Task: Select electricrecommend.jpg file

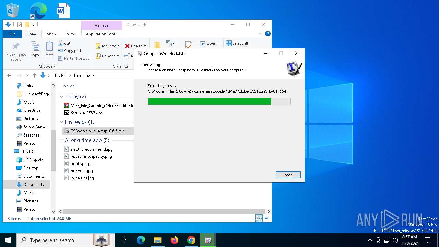Action: [x=88, y=149]
